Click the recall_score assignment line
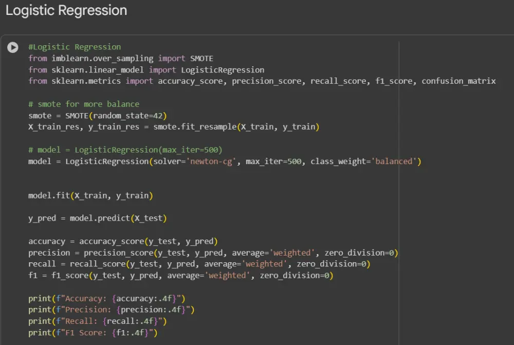The height and width of the screenshot is (345, 514). pos(199,264)
